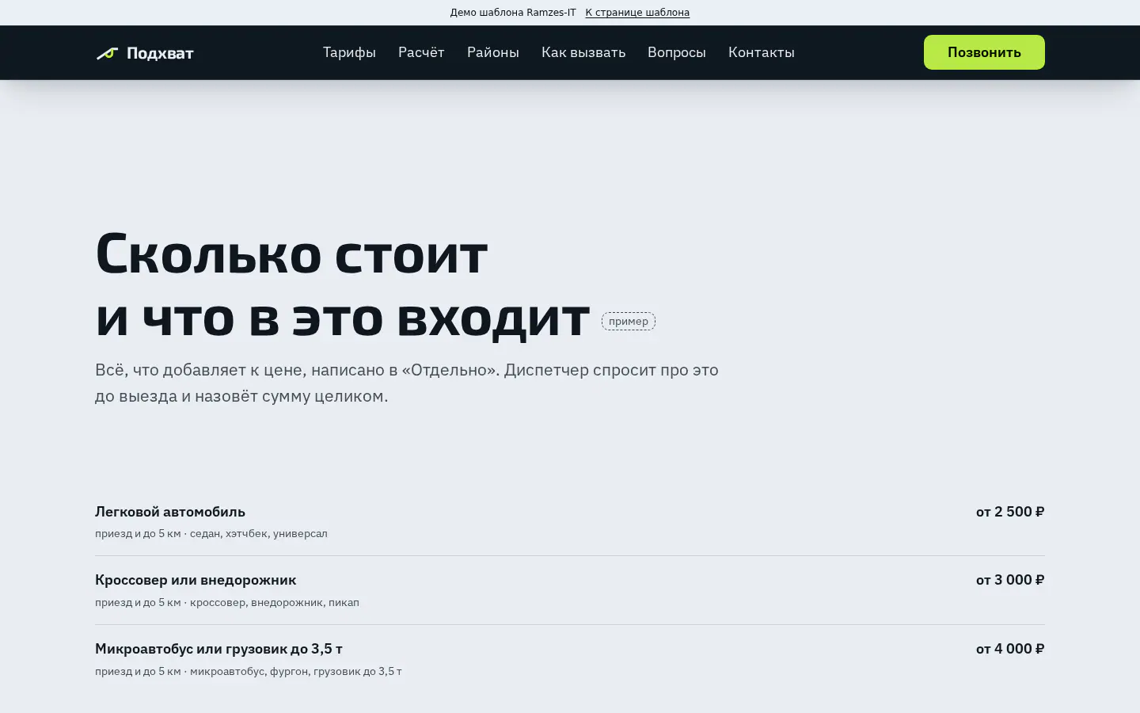Click the микроавтобус, фургон, грузовик description
This screenshot has width=1140, height=713.
(296, 671)
